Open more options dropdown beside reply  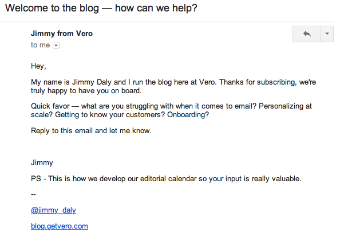click(x=327, y=34)
